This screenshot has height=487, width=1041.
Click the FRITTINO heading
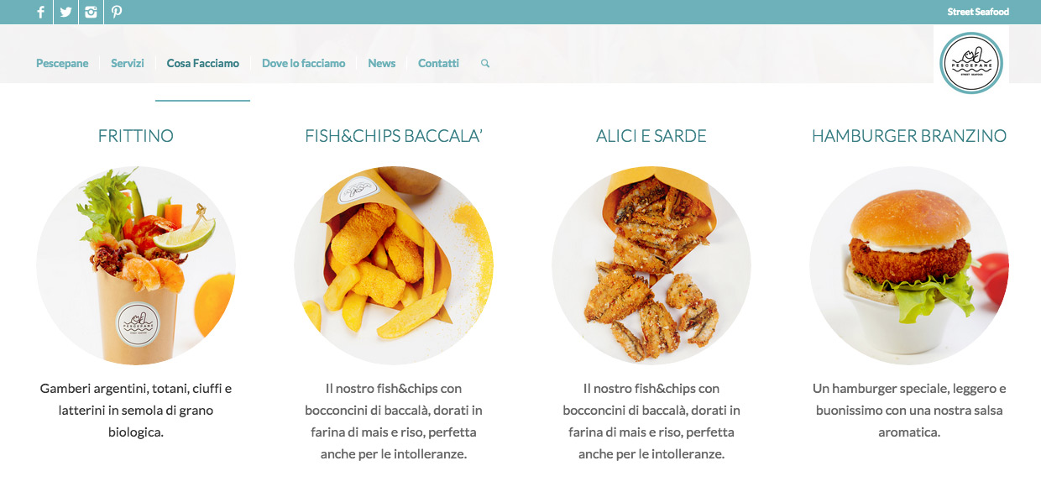(136, 136)
